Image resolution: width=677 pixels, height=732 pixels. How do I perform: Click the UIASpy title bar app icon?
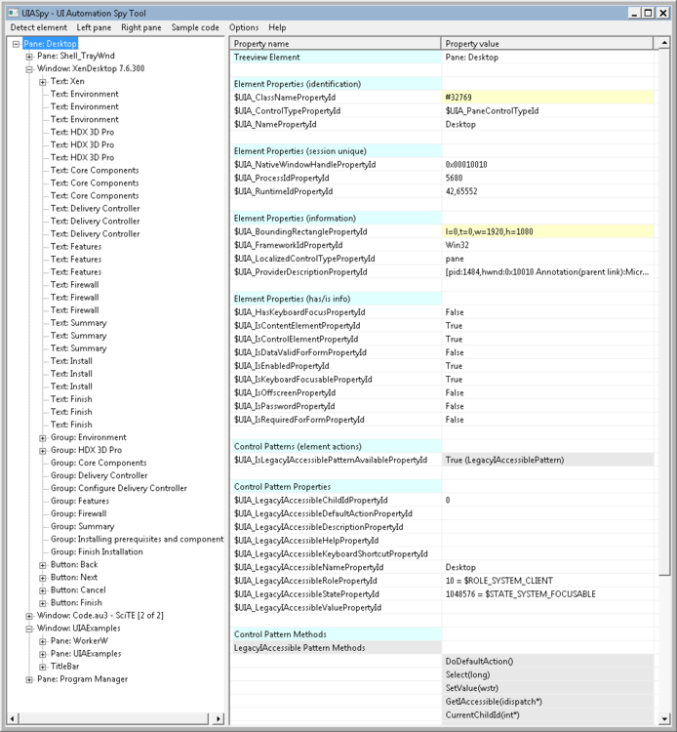(x=13, y=13)
